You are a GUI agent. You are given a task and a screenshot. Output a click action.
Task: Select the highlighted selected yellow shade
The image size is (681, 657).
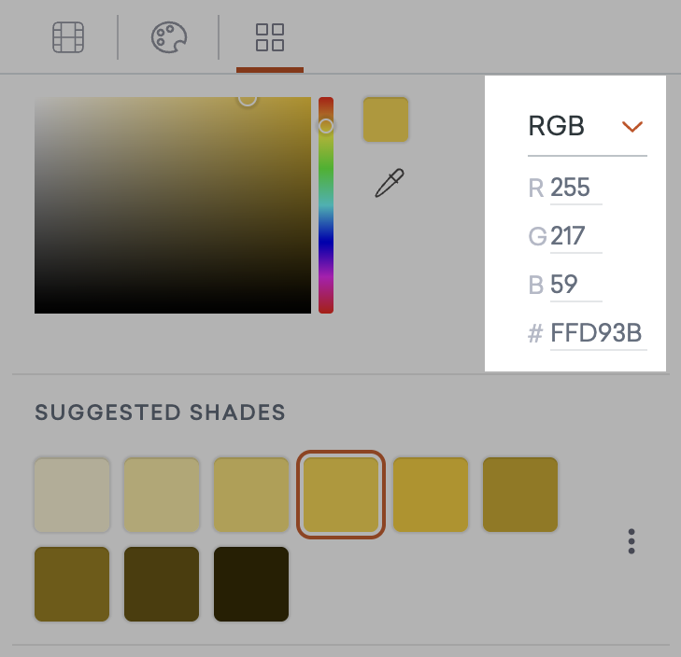coord(341,495)
